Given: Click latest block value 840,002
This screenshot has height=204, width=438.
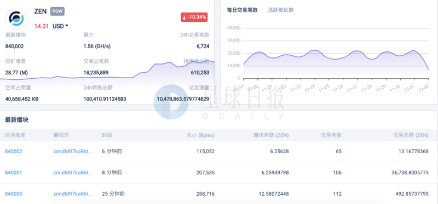Looking at the screenshot, I should (15, 46).
